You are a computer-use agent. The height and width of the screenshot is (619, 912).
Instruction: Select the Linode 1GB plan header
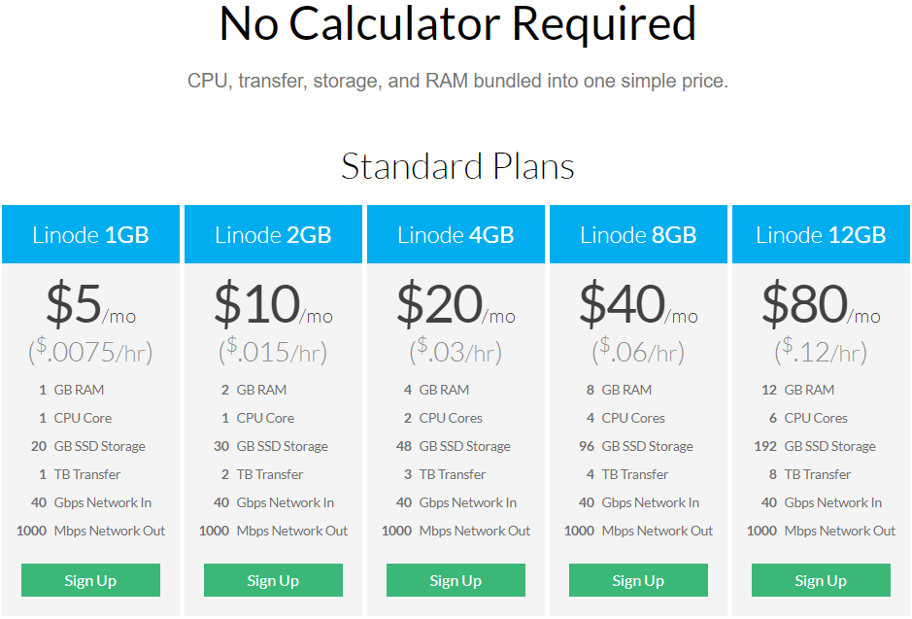click(90, 234)
